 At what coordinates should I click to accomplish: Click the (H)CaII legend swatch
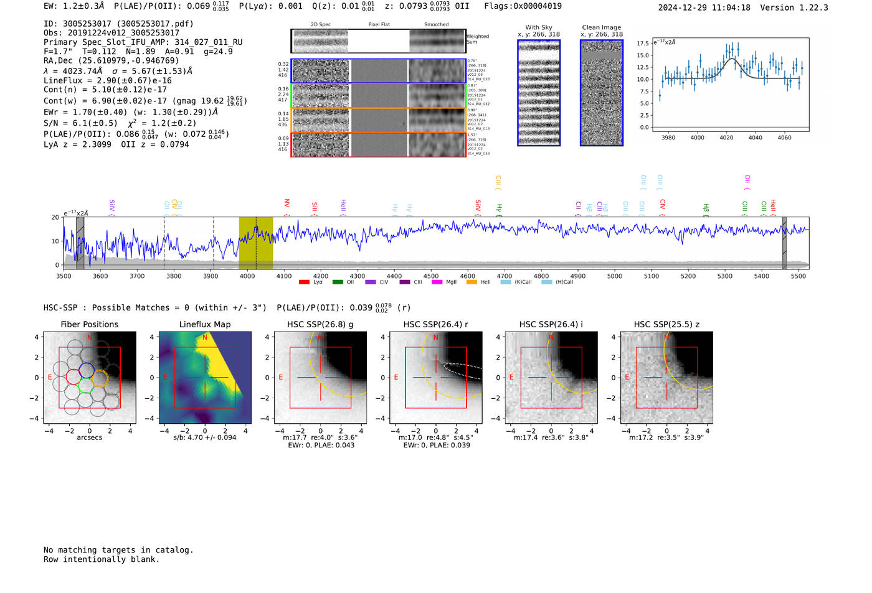[x=547, y=282]
